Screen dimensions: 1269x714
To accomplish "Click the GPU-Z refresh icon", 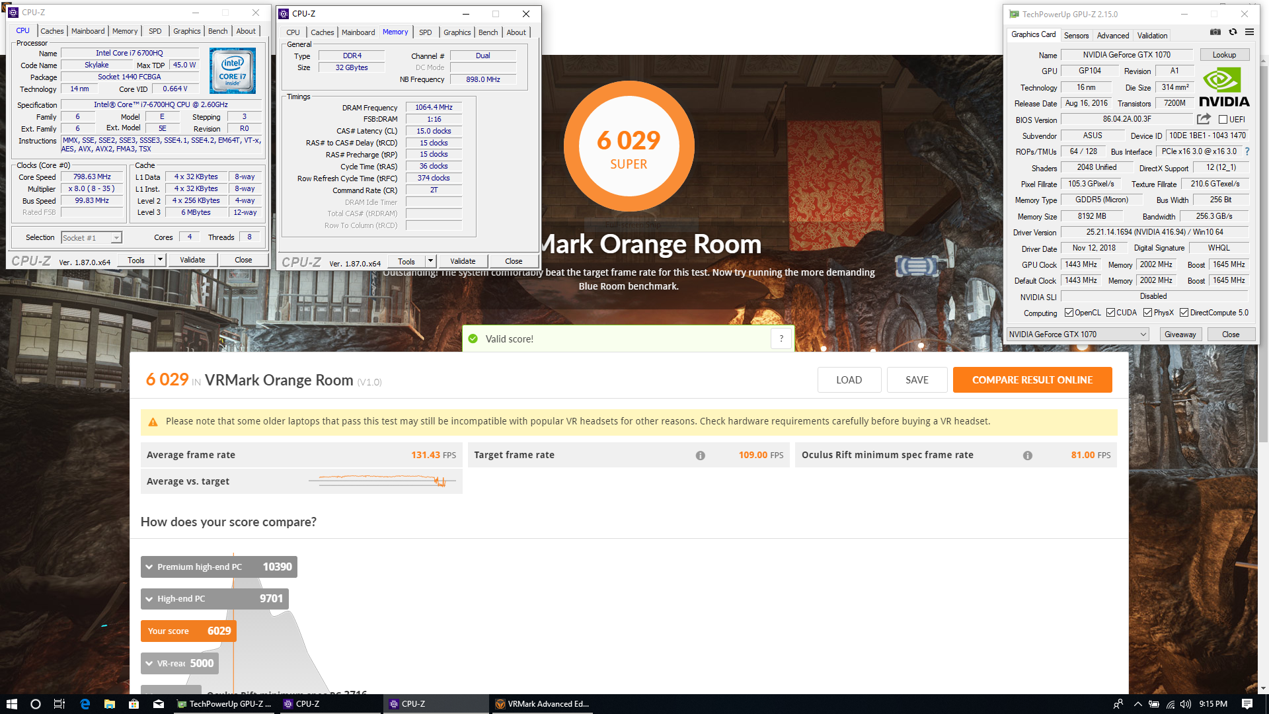I will click(1233, 32).
